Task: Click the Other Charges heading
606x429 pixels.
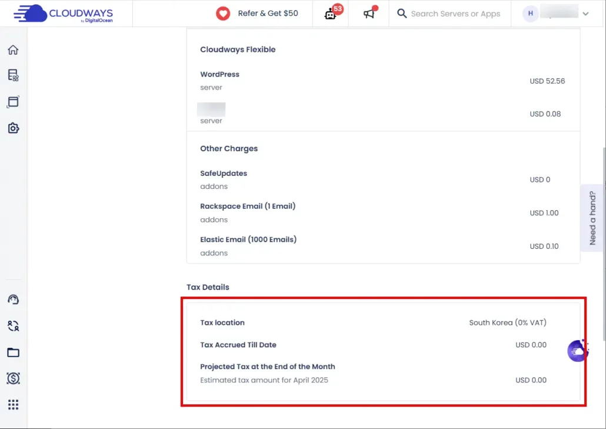Action: tap(229, 148)
